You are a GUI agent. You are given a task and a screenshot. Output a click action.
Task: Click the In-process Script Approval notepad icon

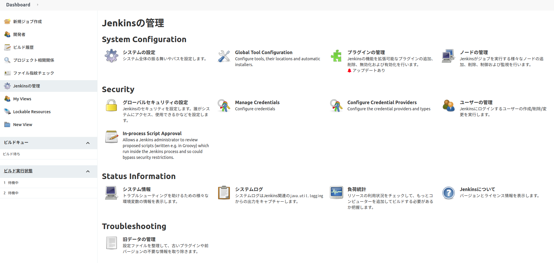click(112, 137)
